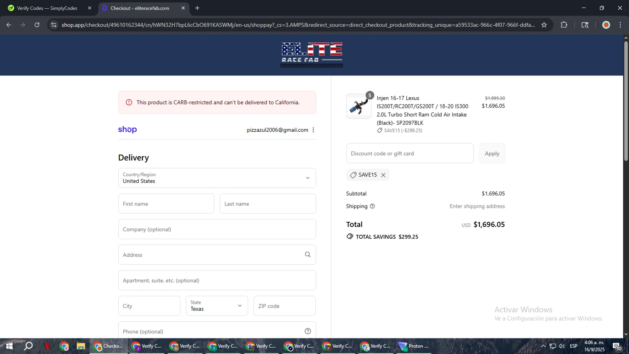Open the Chrome three-dot menu
Screen dimensions: 629x354
[621, 25]
